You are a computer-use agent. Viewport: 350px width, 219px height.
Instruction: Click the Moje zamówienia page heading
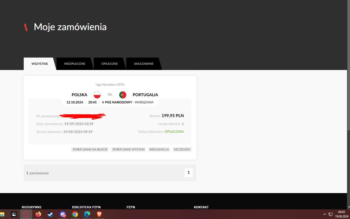coord(70,27)
